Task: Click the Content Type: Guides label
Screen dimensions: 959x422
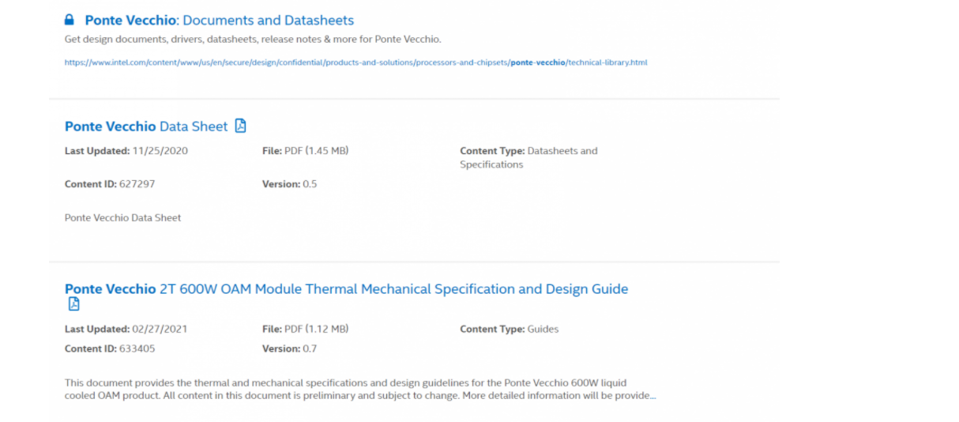Action: coord(509,330)
